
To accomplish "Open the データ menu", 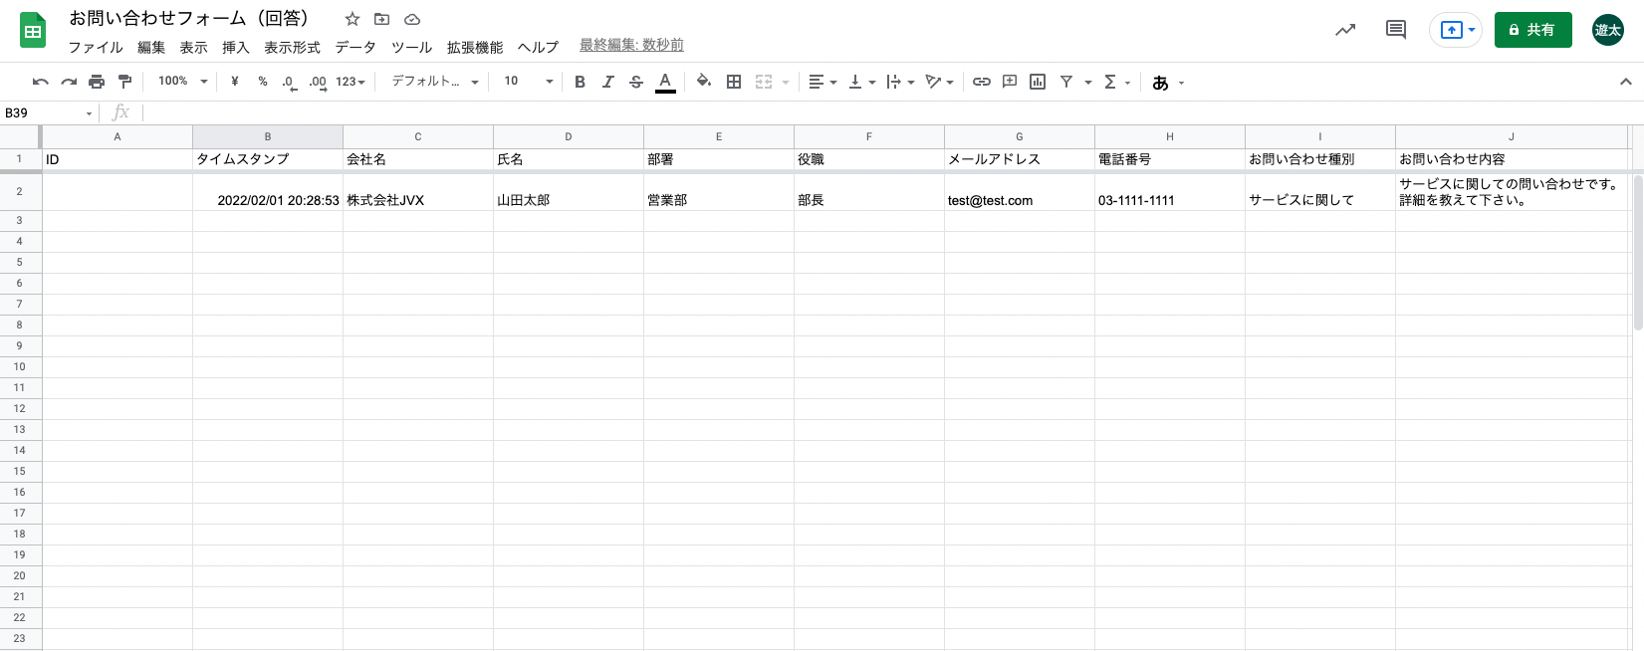I will click(355, 47).
